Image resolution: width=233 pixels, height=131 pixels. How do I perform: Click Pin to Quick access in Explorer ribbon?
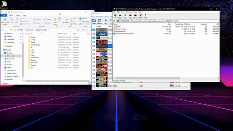5,21
